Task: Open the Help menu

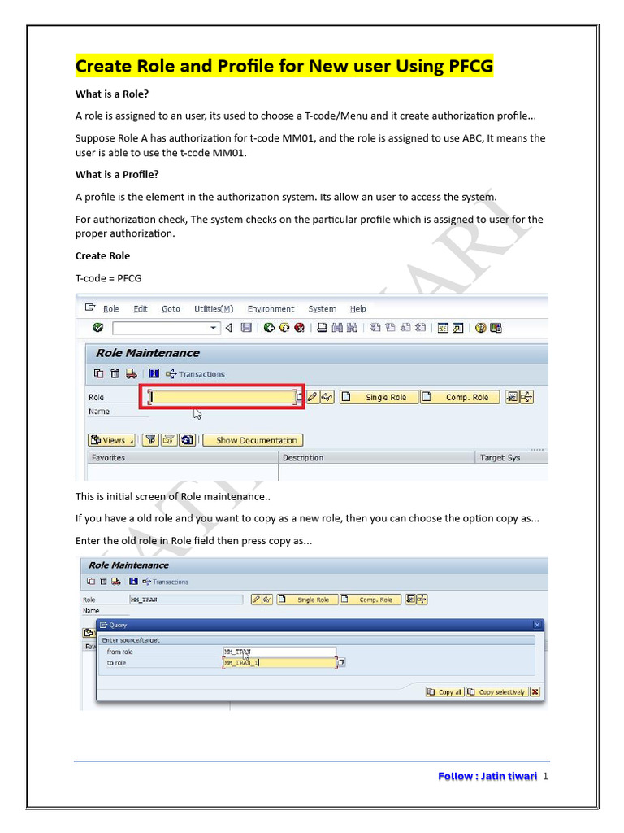Action: [357, 308]
